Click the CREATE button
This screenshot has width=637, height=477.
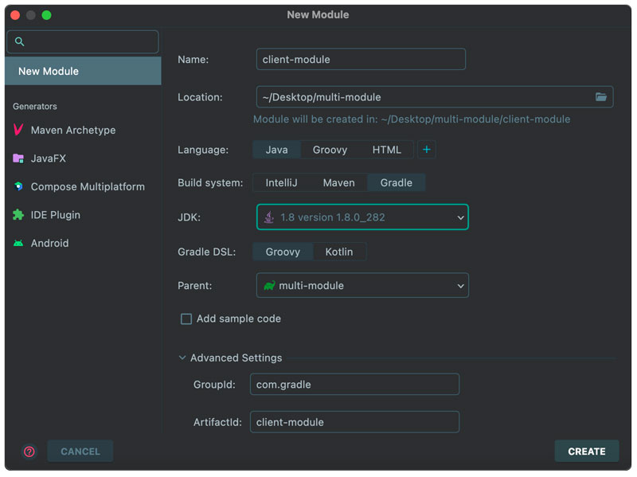click(587, 451)
